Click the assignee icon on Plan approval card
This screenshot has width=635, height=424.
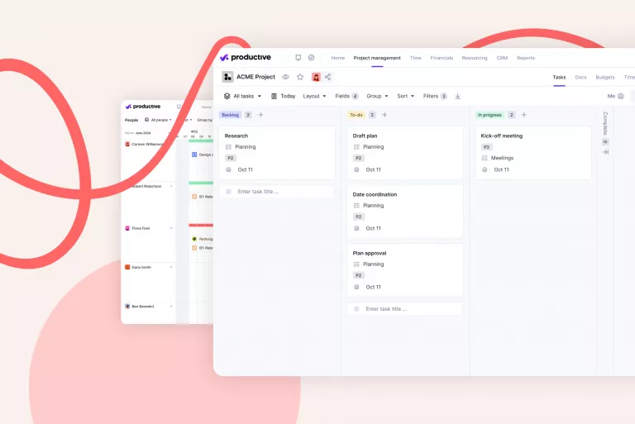coord(356,287)
